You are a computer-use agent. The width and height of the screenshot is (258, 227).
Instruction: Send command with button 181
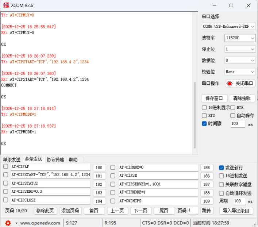99,176
